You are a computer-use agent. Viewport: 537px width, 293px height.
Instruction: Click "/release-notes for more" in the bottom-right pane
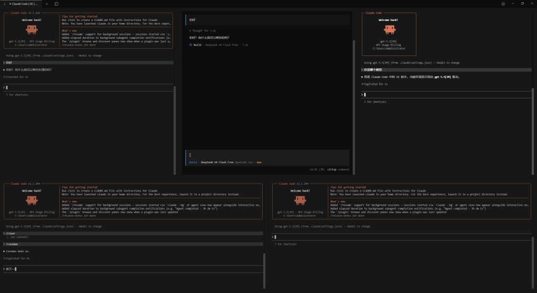point(347,216)
